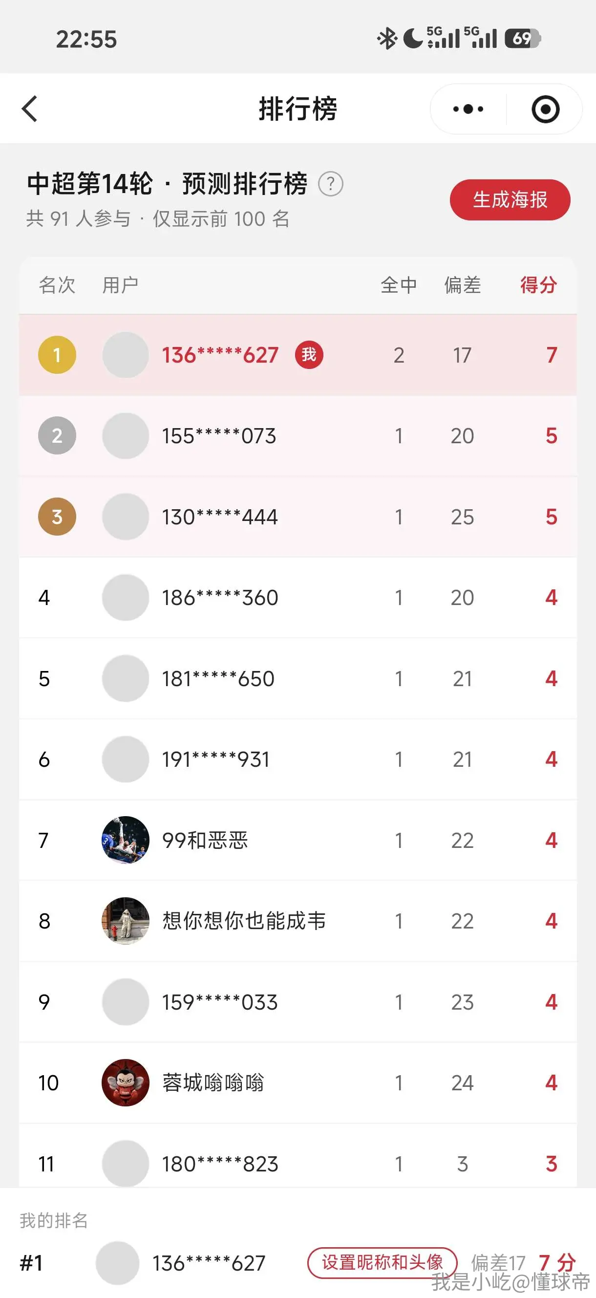Sort by 得分 column header

point(538,285)
